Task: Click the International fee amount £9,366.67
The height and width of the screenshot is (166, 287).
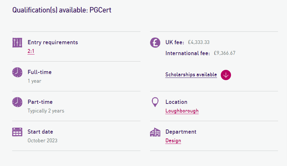Action: [225, 53]
